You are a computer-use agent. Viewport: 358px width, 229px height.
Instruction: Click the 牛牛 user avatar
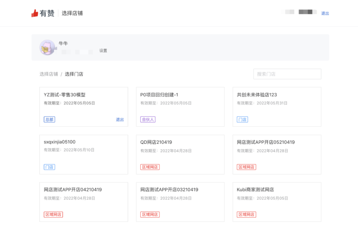(47, 47)
